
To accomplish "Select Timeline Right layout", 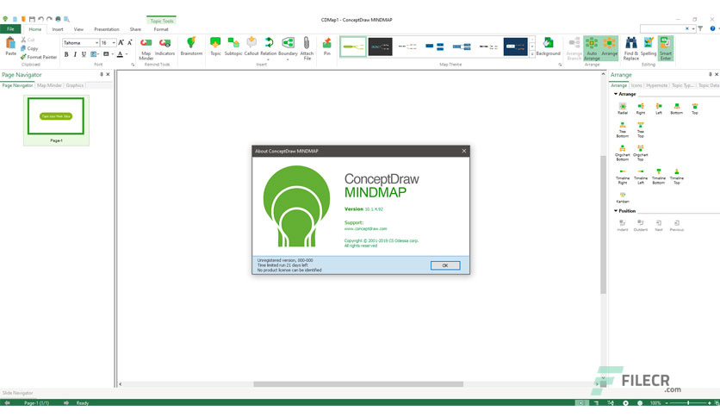I will point(622,177).
